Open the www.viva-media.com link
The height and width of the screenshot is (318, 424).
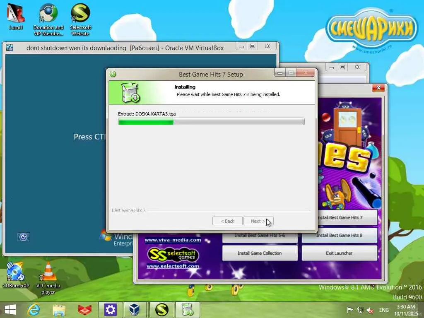coord(173,240)
